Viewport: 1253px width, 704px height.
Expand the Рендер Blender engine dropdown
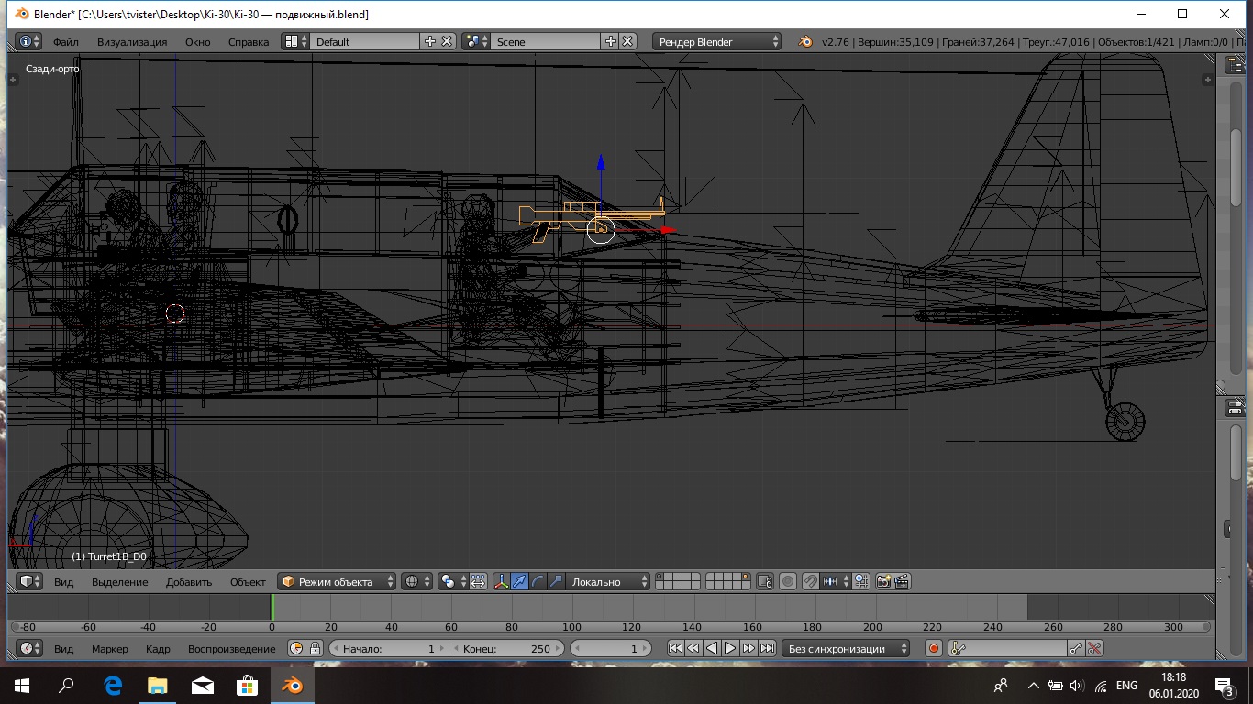[717, 41]
